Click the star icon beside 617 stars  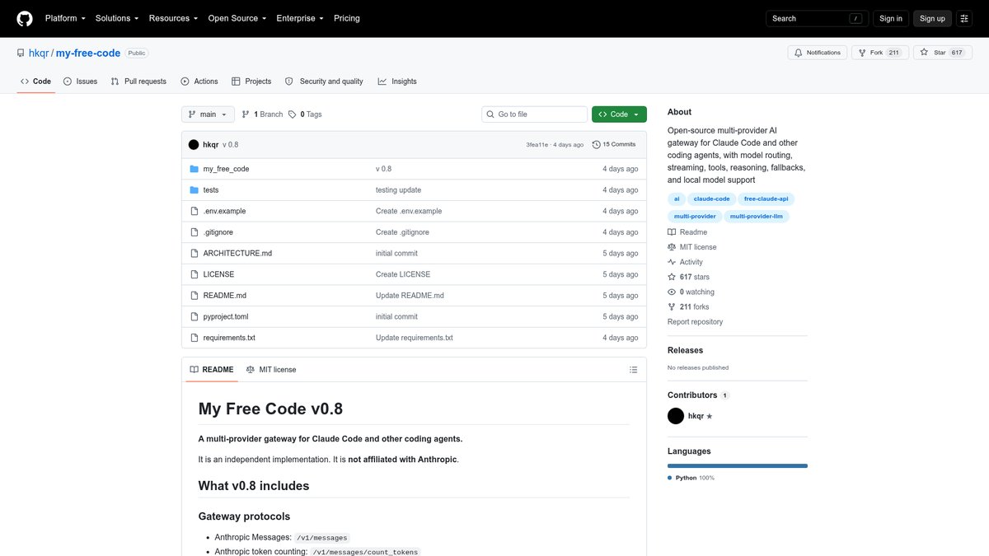pos(672,277)
